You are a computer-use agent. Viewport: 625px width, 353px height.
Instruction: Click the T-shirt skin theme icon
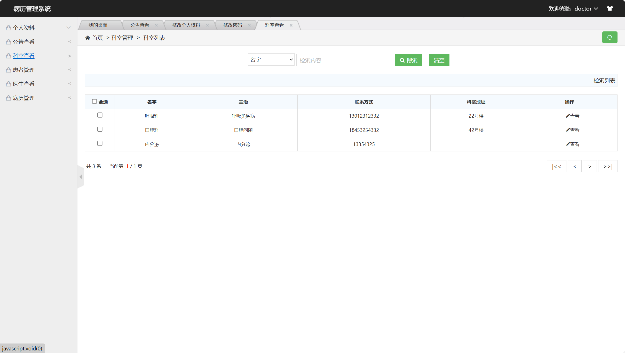click(x=610, y=8)
